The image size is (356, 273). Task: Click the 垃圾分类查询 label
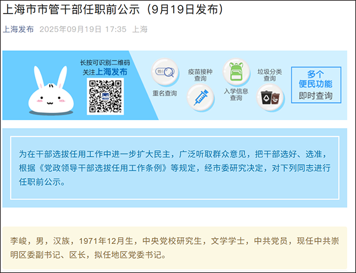269,75
